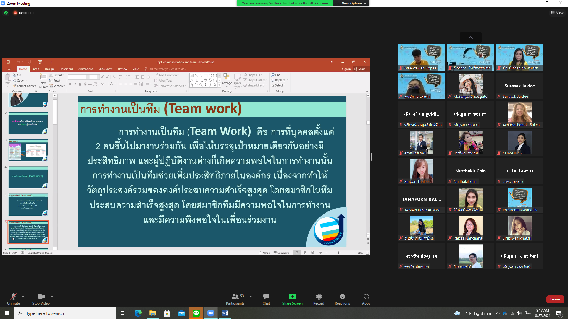This screenshot has height=319, width=568.
Task: Toggle the Comments pane in status bar
Action: click(x=281, y=253)
